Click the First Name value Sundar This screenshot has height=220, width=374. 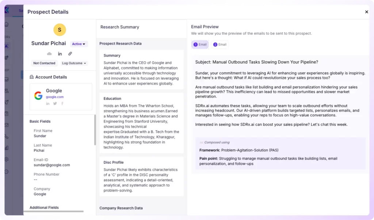(x=40, y=136)
